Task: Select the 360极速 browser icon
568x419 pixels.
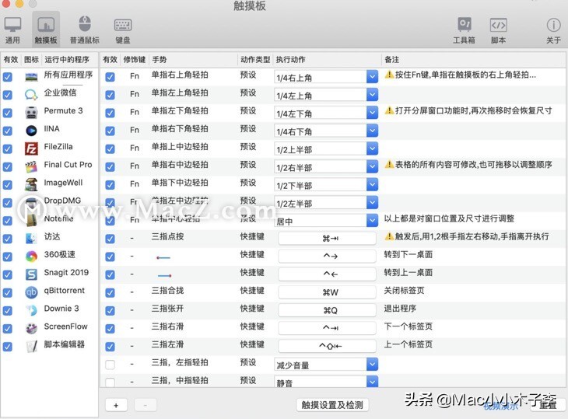Action: click(31, 257)
